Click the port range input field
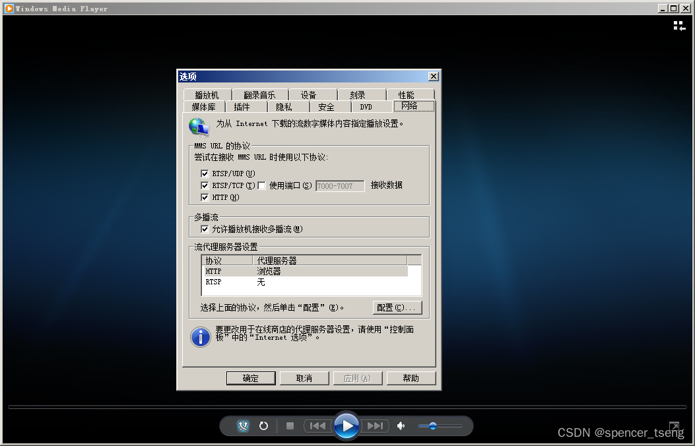This screenshot has height=446, width=695. coord(339,185)
